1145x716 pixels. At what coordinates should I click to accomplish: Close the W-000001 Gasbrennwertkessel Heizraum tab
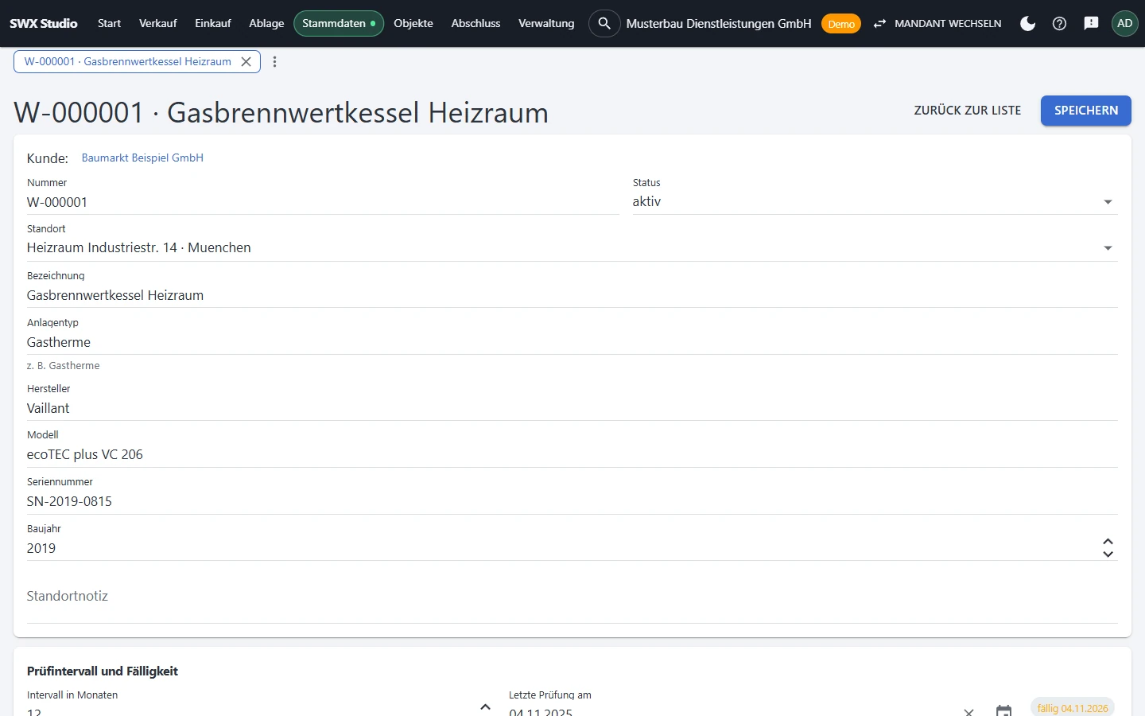click(x=246, y=61)
